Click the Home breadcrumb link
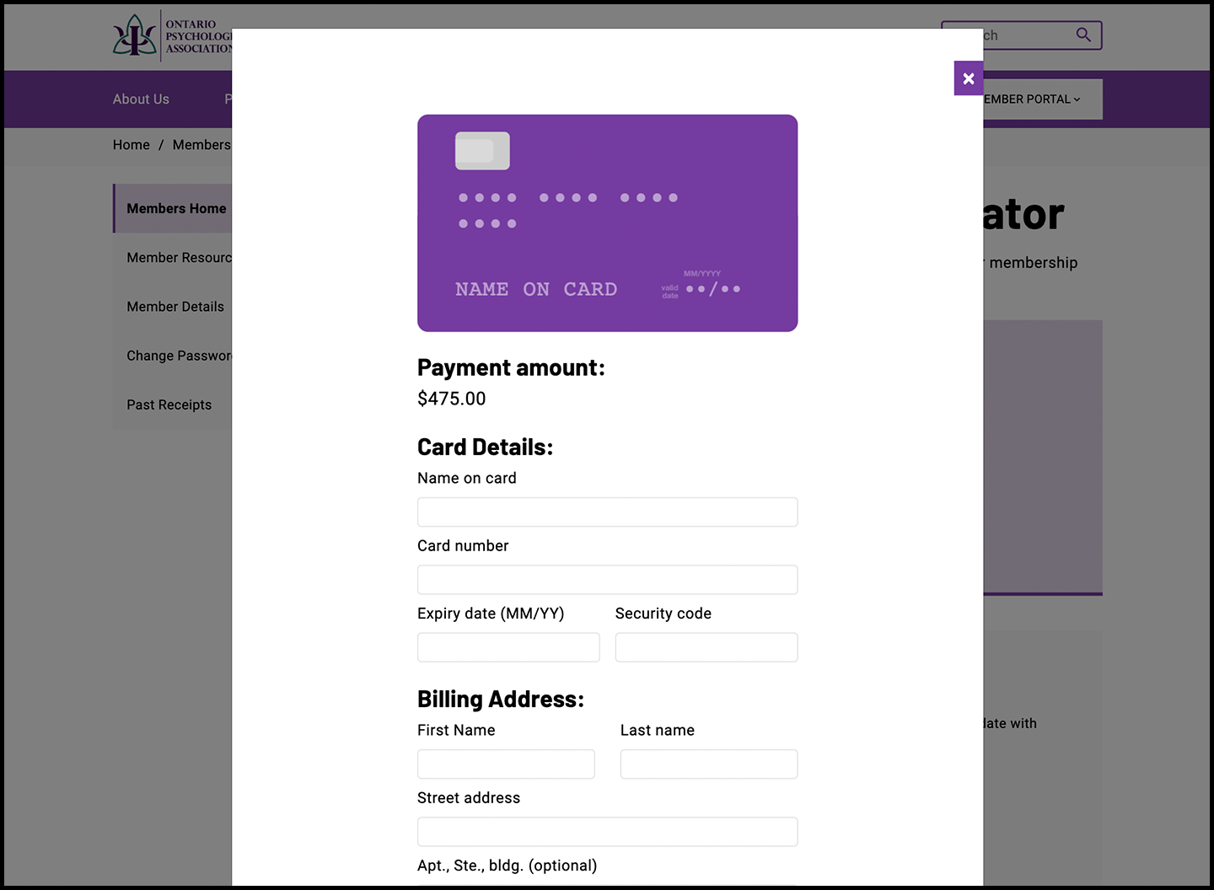The image size is (1214, 890). [x=131, y=144]
